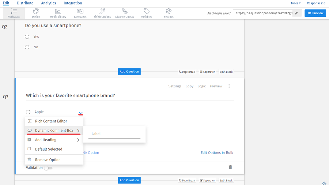The image size is (329, 185).
Task: Click the pencil icon to edit survey URL
Action: pos(296,13)
